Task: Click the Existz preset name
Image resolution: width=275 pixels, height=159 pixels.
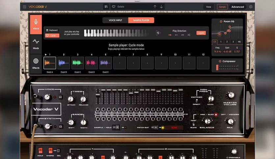Action: [121, 7]
